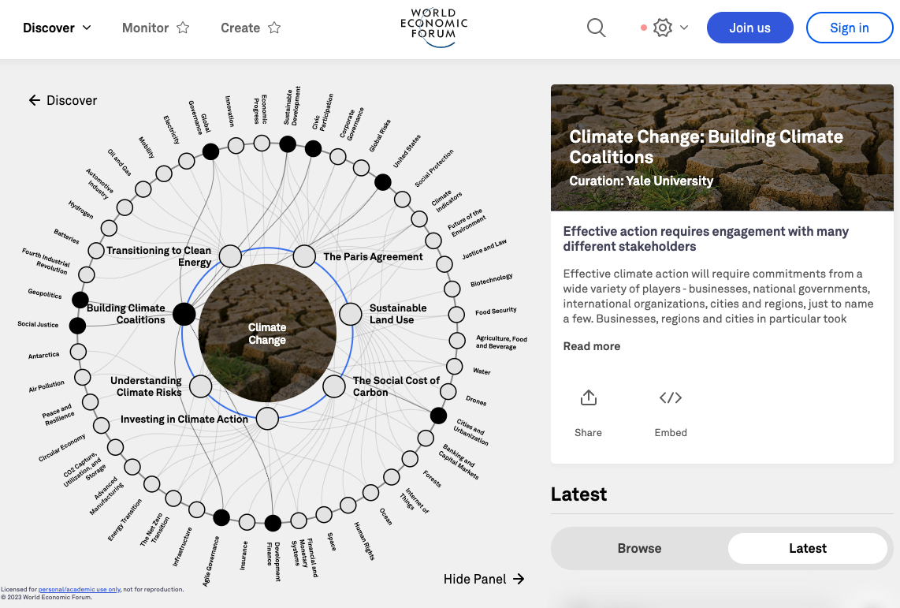Screen dimensions: 900x608
Task: Click the star icon beside Monitor
Action: pyautogui.click(x=183, y=28)
